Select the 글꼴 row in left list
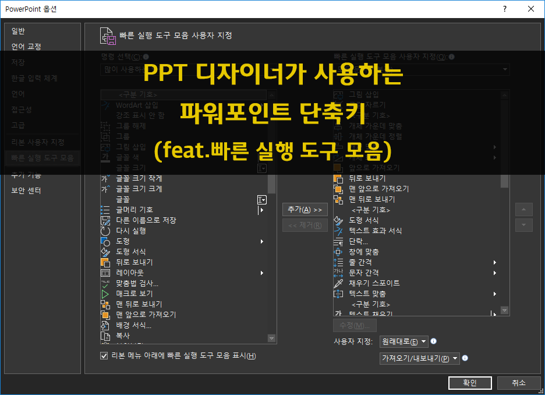The width and height of the screenshot is (545, 395). [x=183, y=200]
